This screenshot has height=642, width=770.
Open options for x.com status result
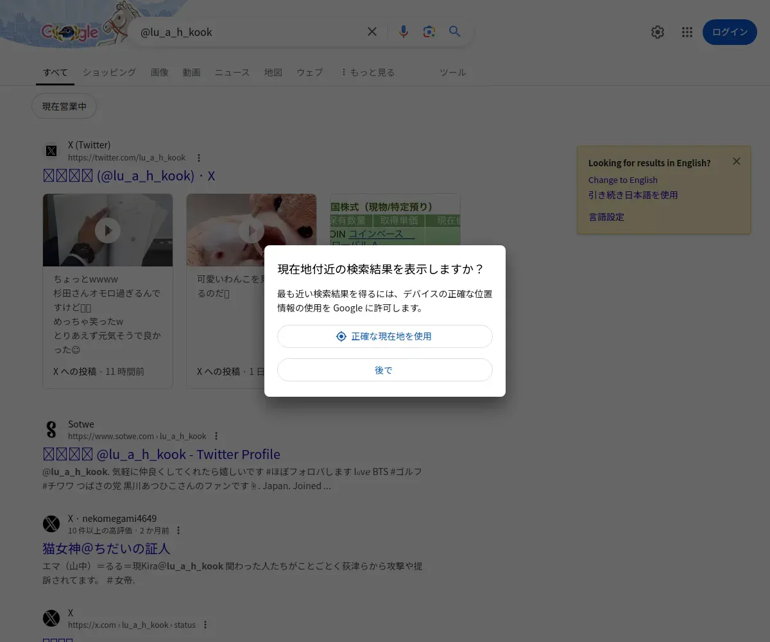coord(205,625)
